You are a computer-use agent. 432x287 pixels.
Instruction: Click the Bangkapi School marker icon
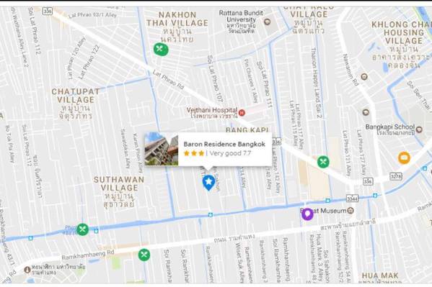419,129
